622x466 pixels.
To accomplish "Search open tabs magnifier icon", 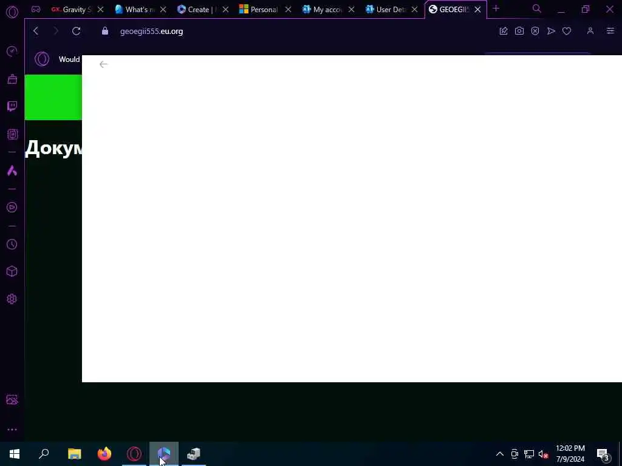I will pos(537,8).
